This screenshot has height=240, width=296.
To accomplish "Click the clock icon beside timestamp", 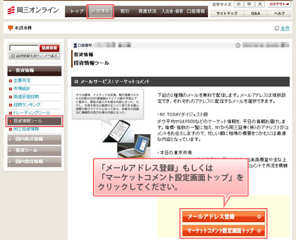I will [x=238, y=46].
